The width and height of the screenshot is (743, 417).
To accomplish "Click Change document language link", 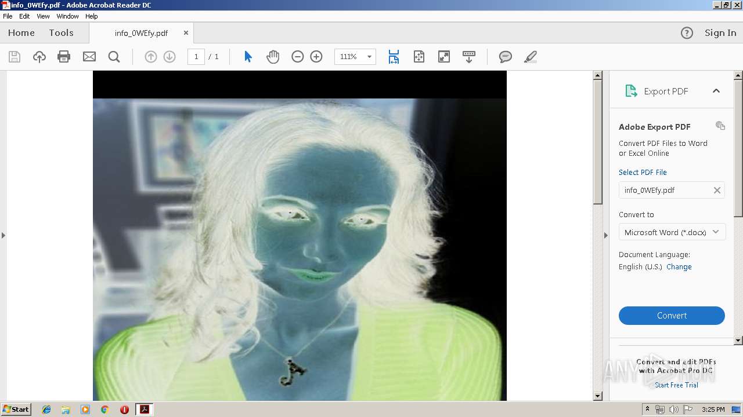I will [x=679, y=267].
